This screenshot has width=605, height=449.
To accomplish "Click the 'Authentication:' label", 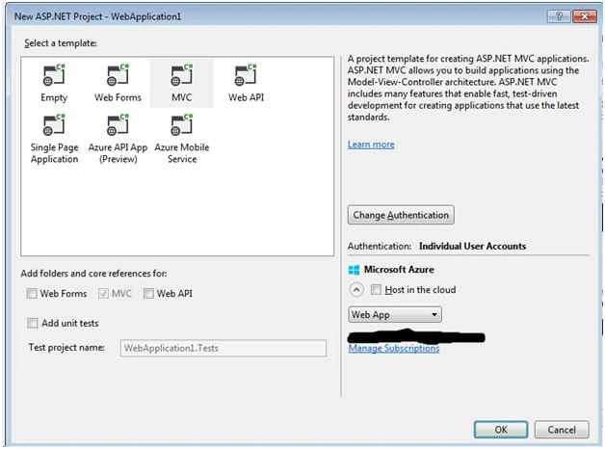I will coord(379,246).
